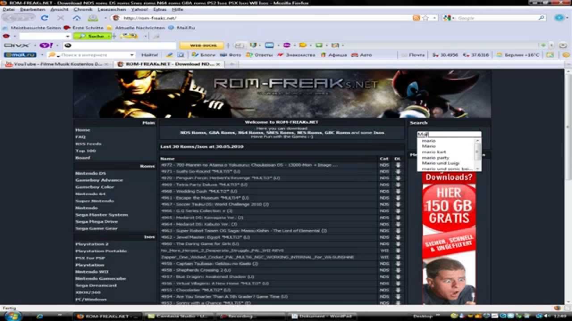The height and width of the screenshot is (321, 572).
Task: Click the Фото toolbar item
Action: tap(231, 55)
